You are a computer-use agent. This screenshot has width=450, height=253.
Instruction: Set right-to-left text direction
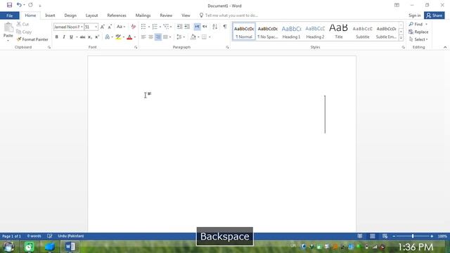pos(205,27)
